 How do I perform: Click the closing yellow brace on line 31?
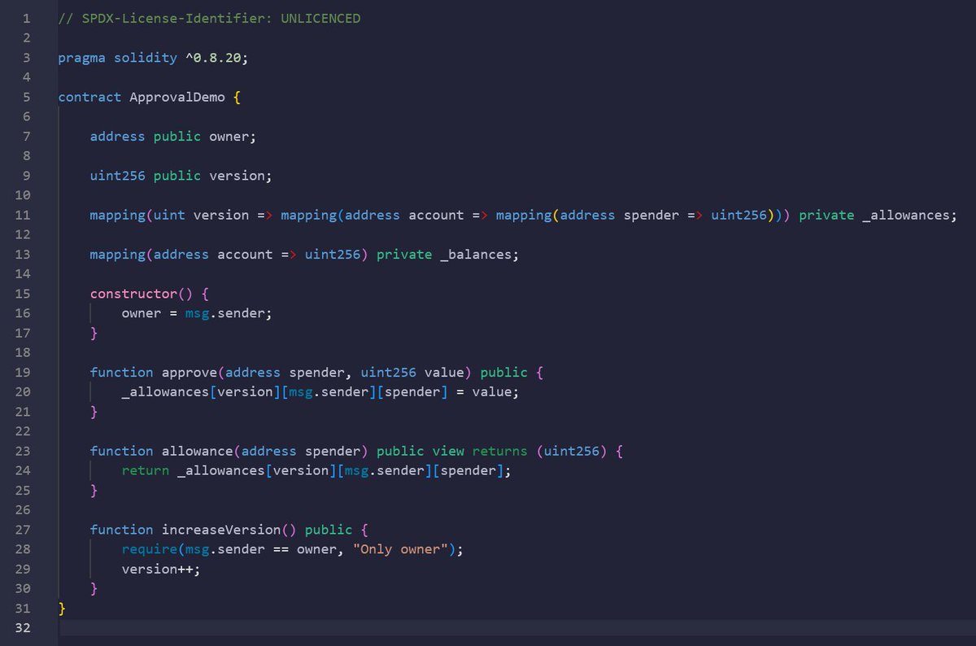tap(62, 609)
